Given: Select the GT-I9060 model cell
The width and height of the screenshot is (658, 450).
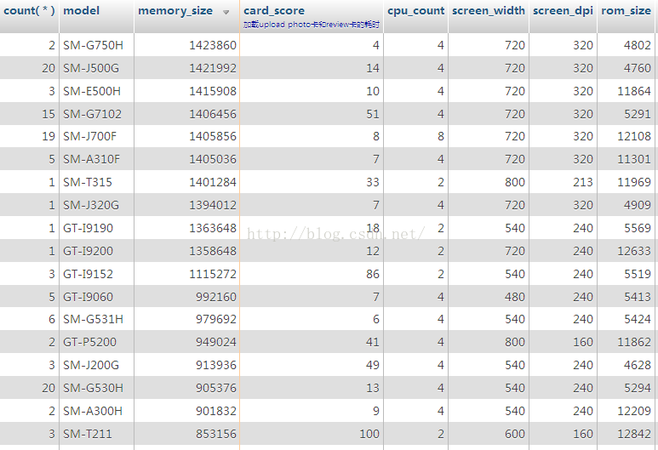Looking at the screenshot, I should (x=89, y=297).
